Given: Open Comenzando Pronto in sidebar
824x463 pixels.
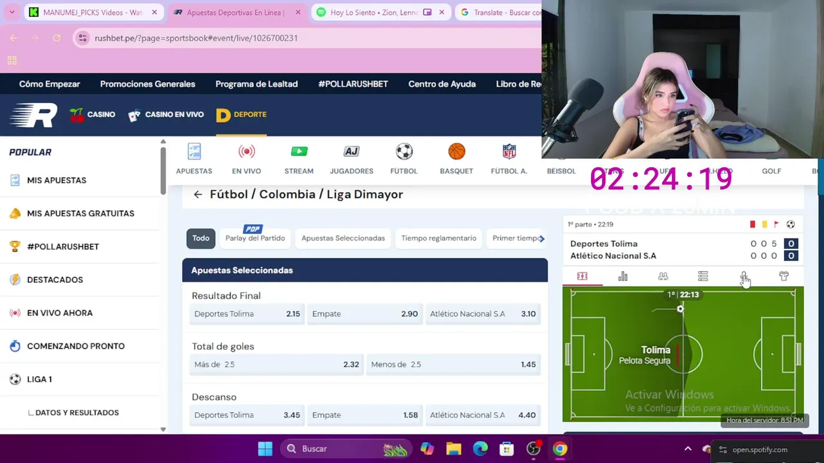Looking at the screenshot, I should 75,346.
